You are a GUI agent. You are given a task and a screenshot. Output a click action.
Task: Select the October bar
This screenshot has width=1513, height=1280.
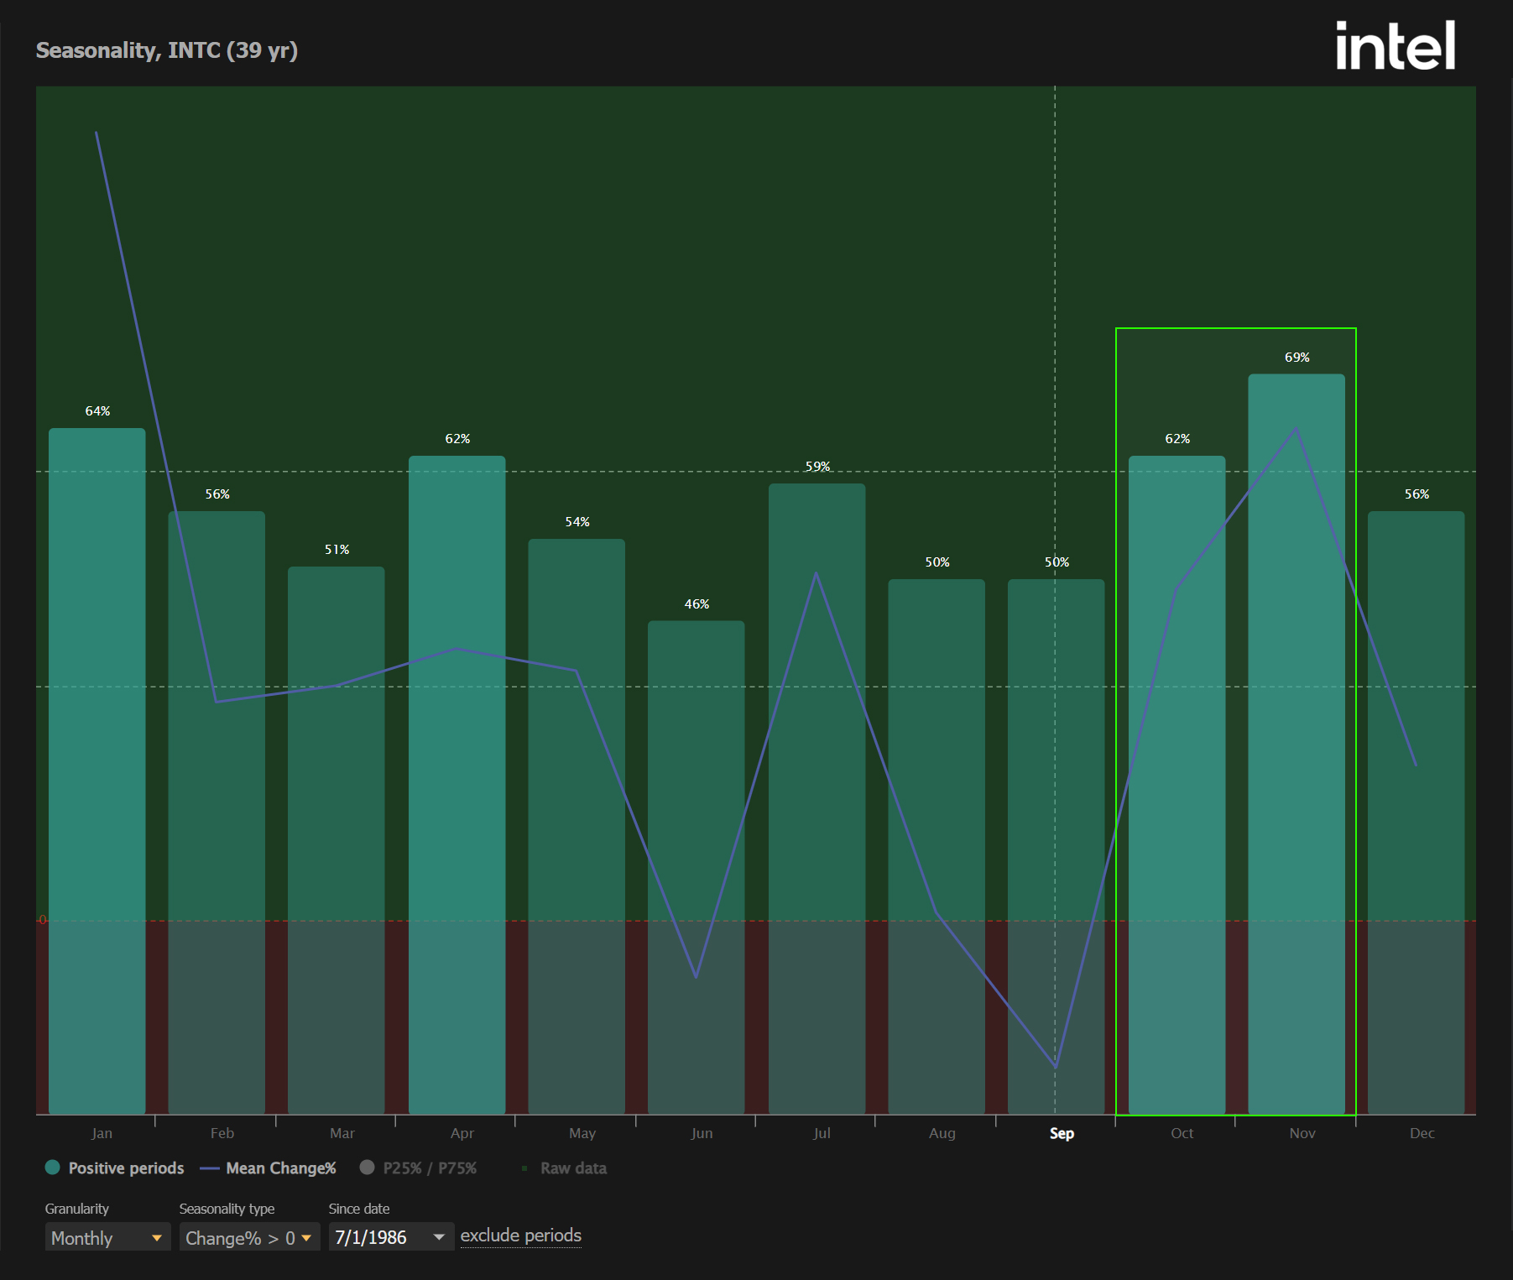[1177, 785]
